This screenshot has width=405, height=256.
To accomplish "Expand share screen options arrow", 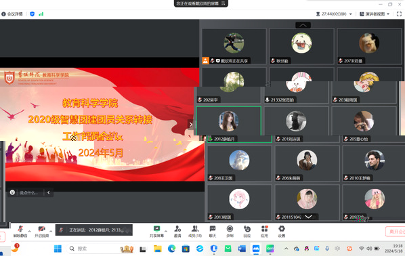I will point(166,231).
